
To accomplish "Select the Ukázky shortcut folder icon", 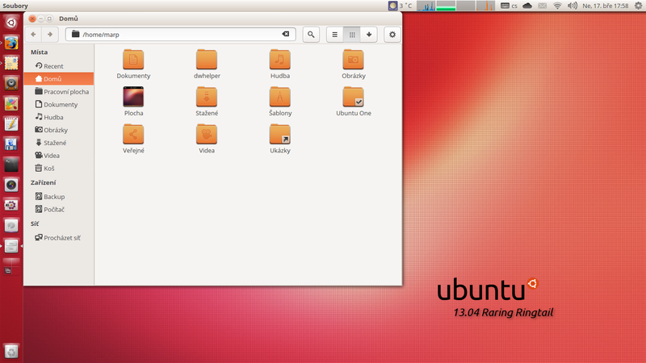I will [x=279, y=134].
